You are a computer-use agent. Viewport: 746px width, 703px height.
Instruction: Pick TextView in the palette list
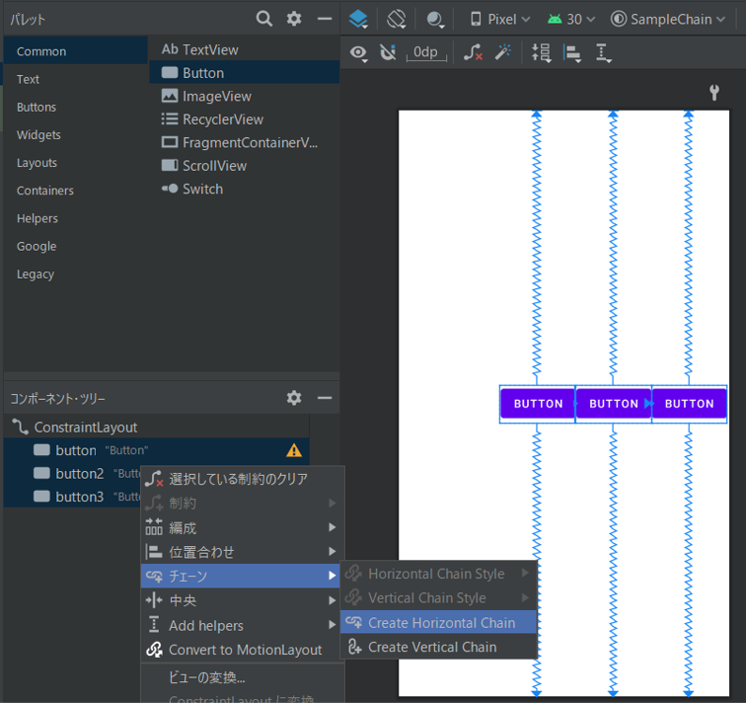[x=245, y=49]
